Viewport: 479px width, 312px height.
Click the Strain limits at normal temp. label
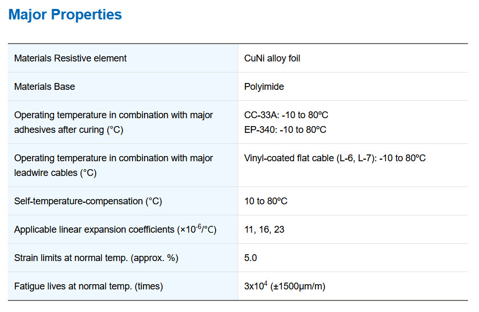coord(96,258)
